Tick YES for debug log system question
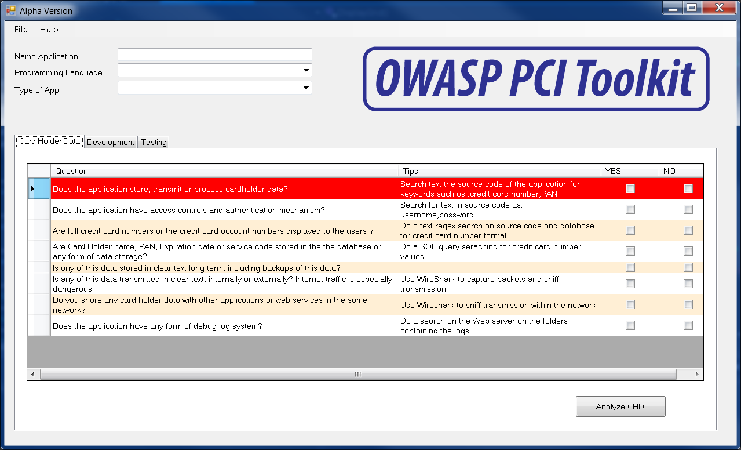This screenshot has width=741, height=450. [630, 325]
